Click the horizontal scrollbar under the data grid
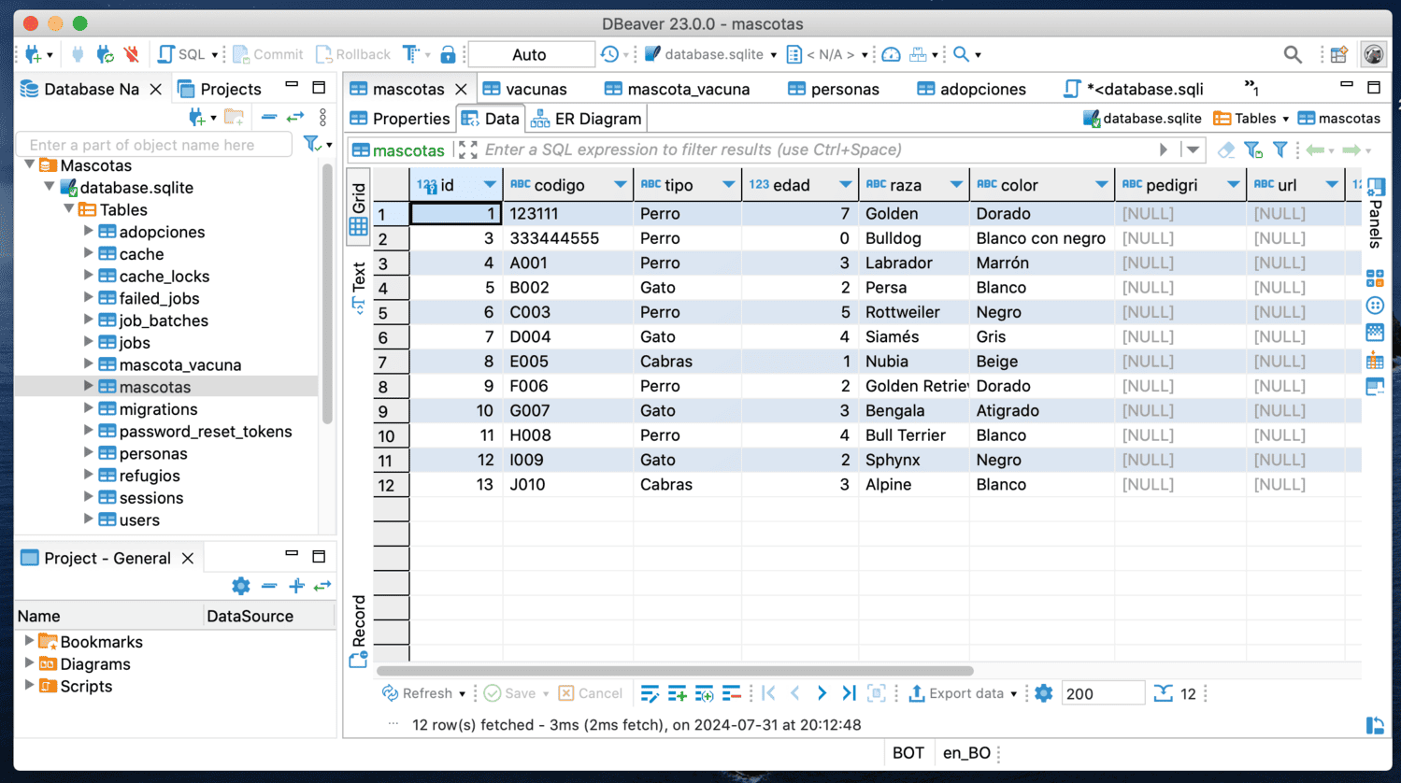The height and width of the screenshot is (783, 1401). tap(675, 671)
